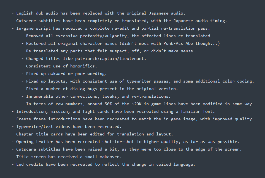Click the raw numbers 50% of lines text
Image resolution: width=265 pixels, height=178 pixels.
tap(140, 104)
